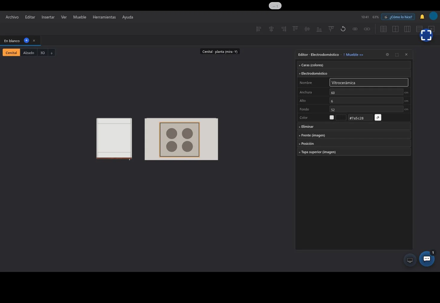Switch to the Cenital view toggle

(x=11, y=53)
